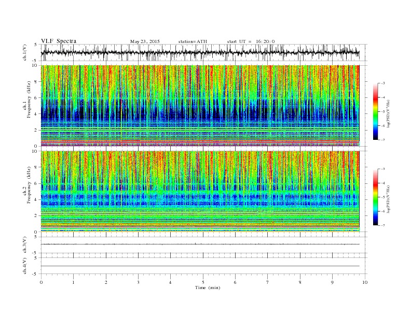Click the ch.1 'log(PSD)(V²/Hz)' colorbar label
Viewport: 411px width, 317px height.
(389, 114)
